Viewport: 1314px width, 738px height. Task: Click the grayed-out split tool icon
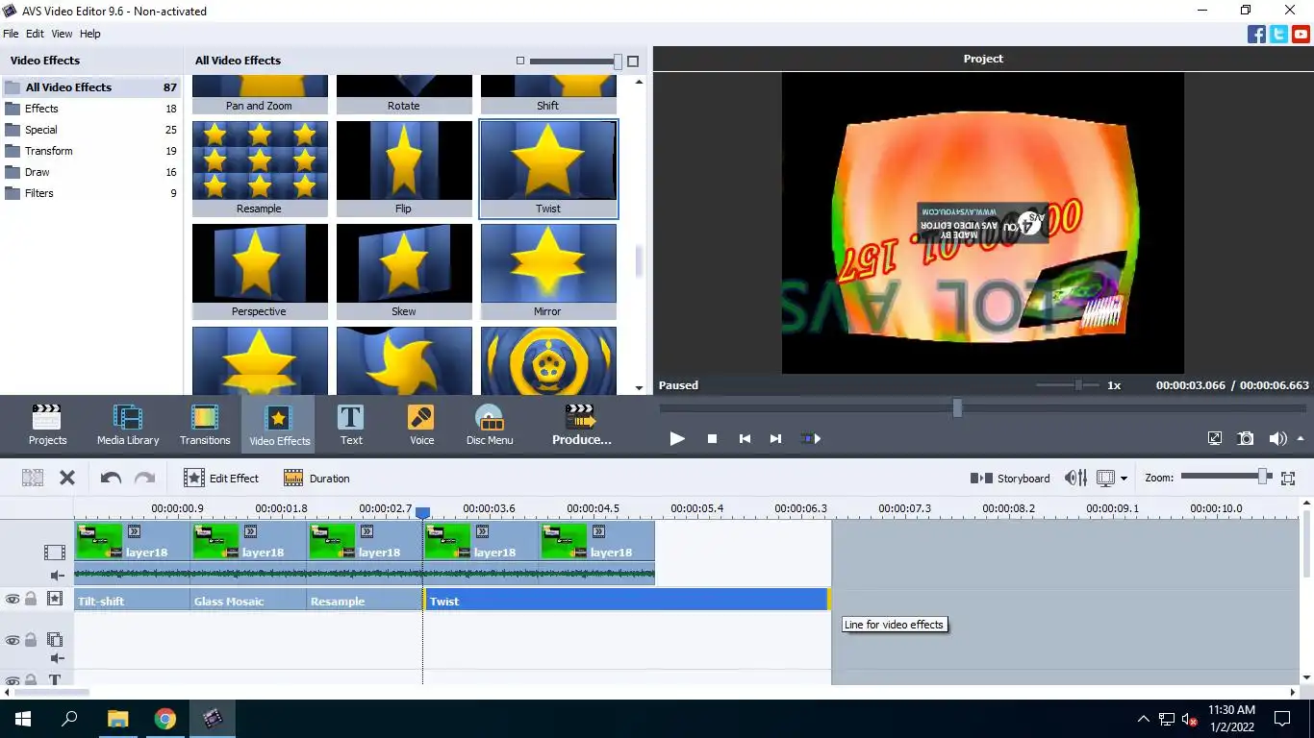[x=33, y=478]
